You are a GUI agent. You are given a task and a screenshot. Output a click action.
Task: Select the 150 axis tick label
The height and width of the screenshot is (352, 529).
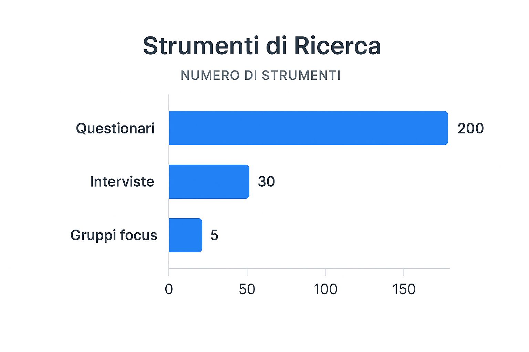pos(404,289)
